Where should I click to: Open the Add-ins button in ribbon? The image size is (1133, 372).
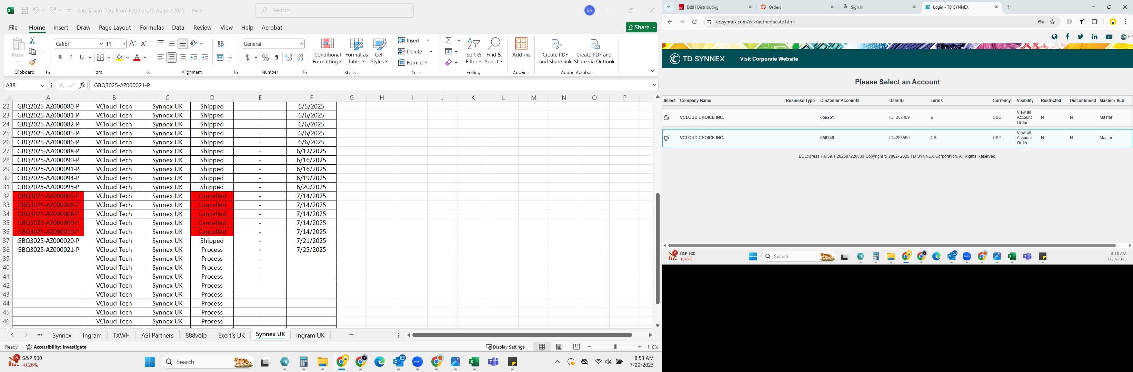tap(521, 48)
